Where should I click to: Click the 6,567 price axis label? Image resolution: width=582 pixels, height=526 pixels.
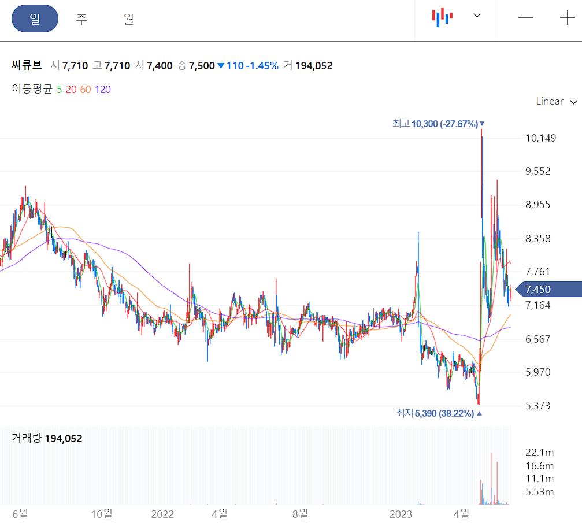pos(538,339)
